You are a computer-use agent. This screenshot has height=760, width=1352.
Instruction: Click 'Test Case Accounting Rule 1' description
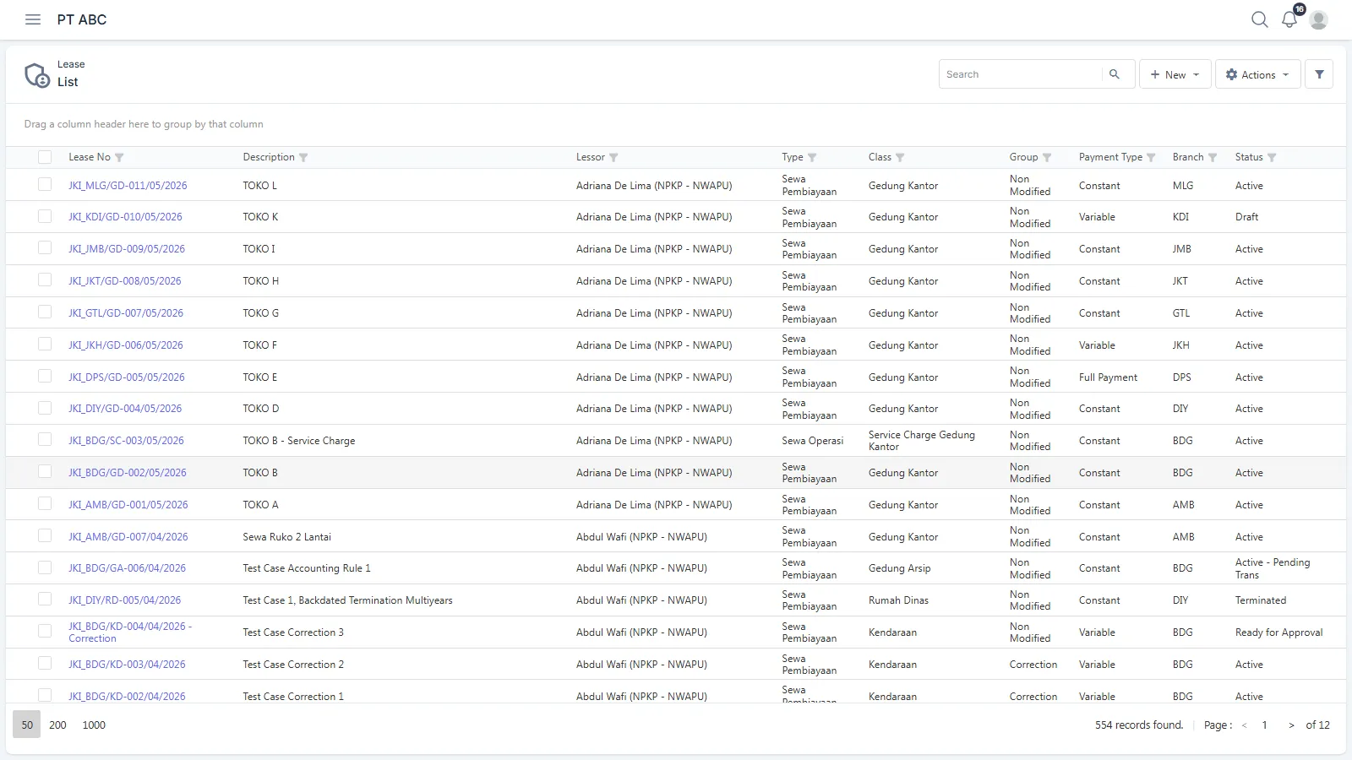[307, 568]
